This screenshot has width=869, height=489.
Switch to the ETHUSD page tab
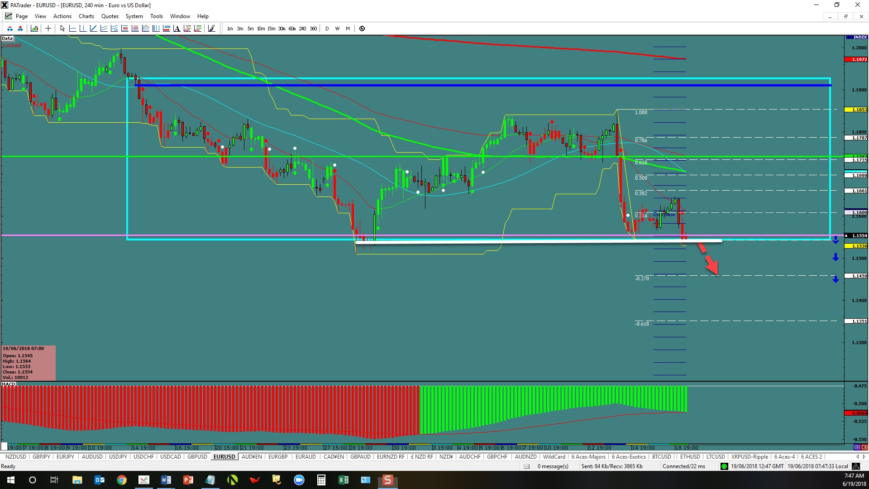(690, 457)
